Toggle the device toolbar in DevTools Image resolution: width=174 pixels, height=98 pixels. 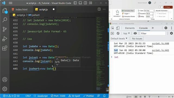coord(118,28)
